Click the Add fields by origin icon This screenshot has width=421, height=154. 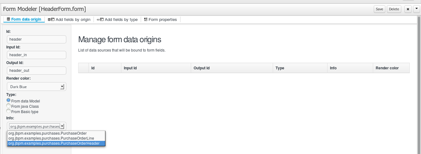(x=51, y=20)
